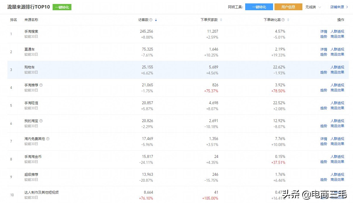This screenshot has width=353, height=205.
Task: Open 人群透视 for 直通车
Action: click(337, 49)
